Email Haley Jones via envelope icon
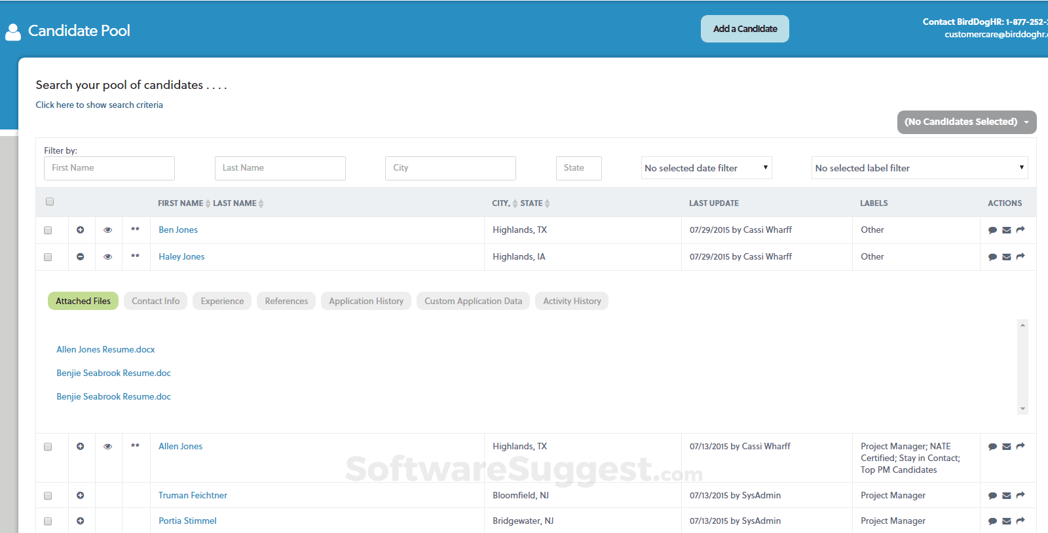Image resolution: width=1048 pixels, height=533 pixels. [x=1007, y=257]
